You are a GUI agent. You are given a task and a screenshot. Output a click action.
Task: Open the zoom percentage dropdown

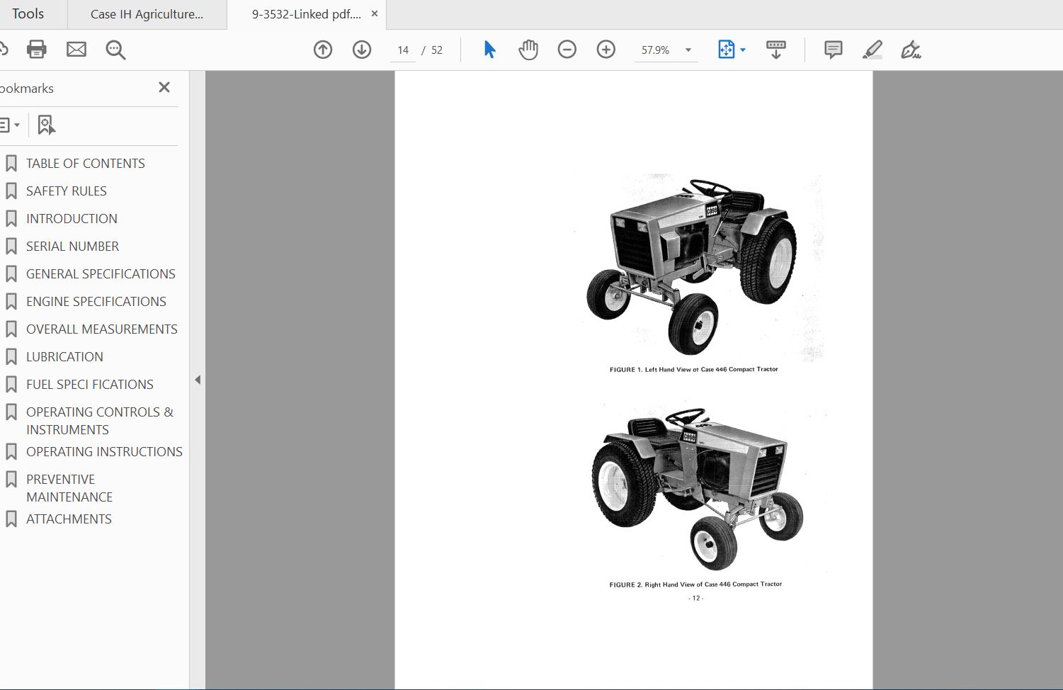(x=686, y=50)
